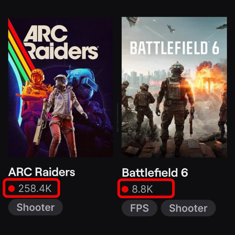This screenshot has height=235, width=235.
Task: Click the 258.4K viewer count
Action: pyautogui.click(x=35, y=188)
